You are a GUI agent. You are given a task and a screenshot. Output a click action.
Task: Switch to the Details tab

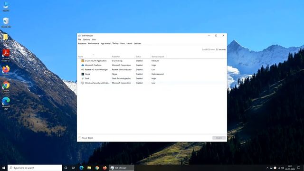(129, 44)
